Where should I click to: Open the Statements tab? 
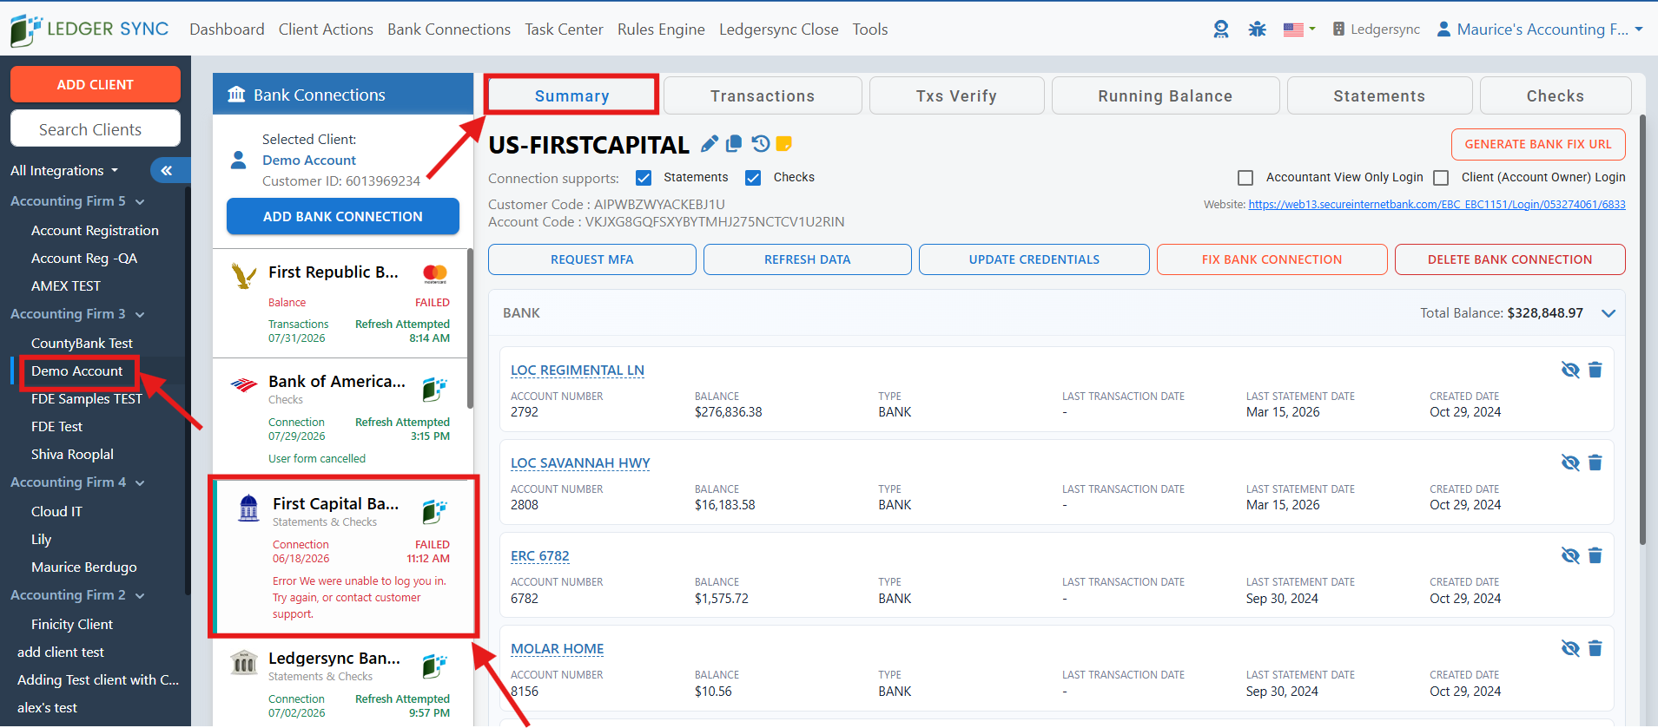click(1379, 95)
